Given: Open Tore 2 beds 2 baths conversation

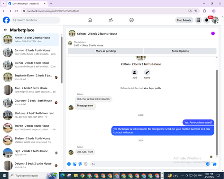Looking at the screenshot, I should [x=30, y=90].
